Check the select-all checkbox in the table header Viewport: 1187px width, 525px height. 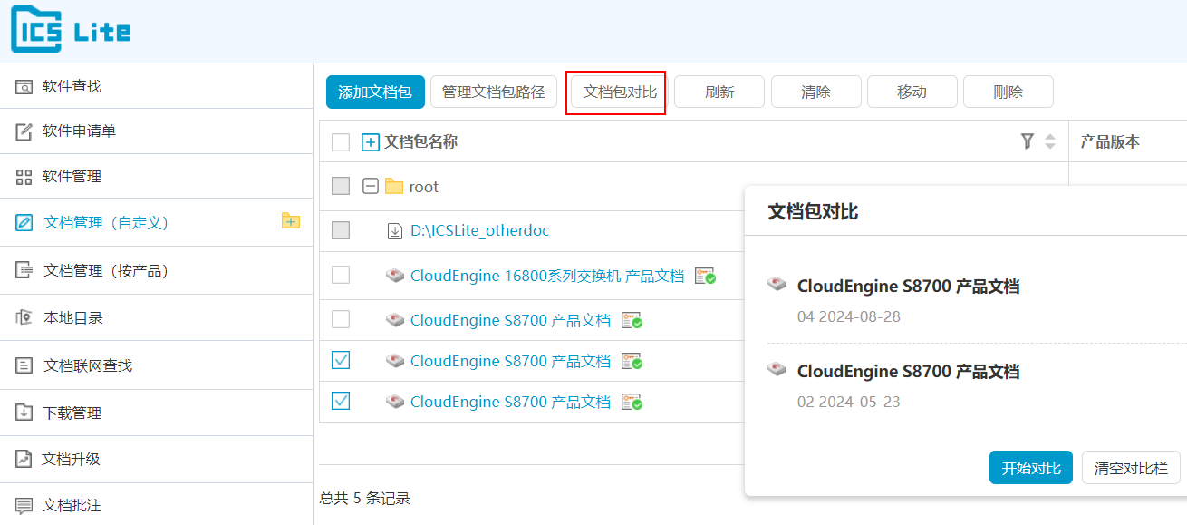tap(340, 141)
